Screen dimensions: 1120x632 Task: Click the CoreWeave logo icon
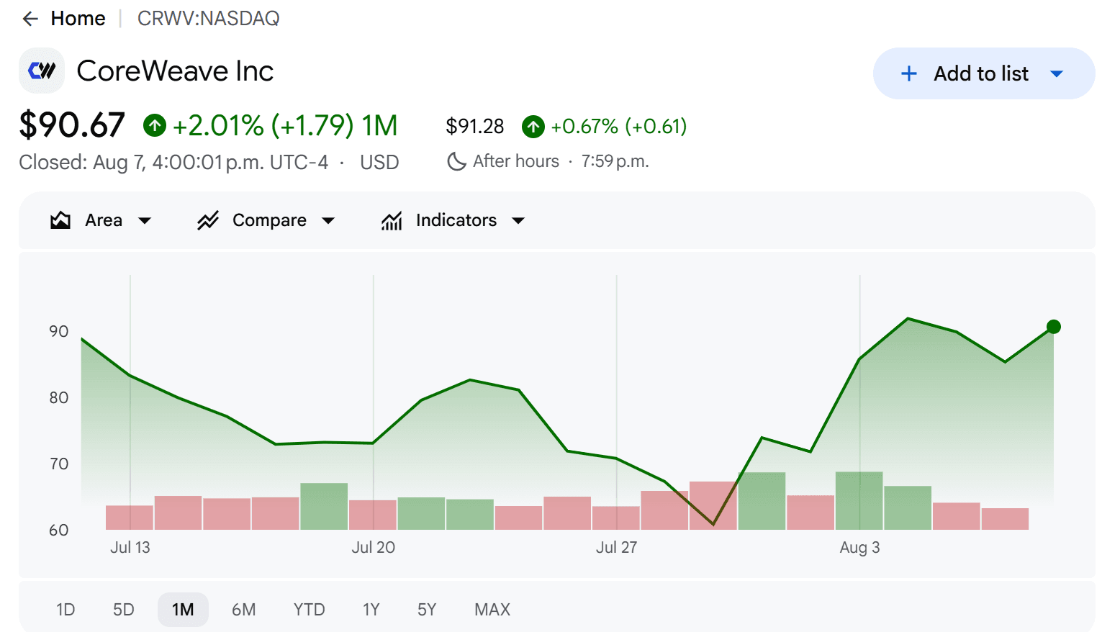pyautogui.click(x=42, y=71)
